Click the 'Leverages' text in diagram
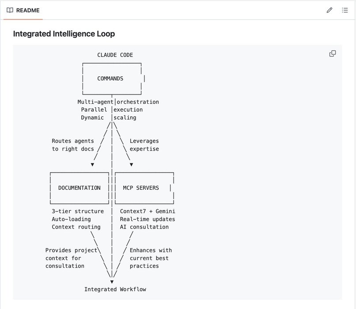 coord(144,141)
